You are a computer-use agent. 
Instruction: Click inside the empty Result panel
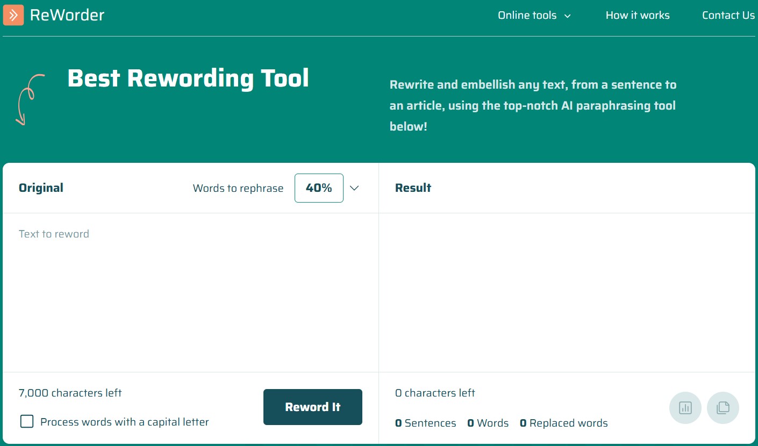coord(567,290)
